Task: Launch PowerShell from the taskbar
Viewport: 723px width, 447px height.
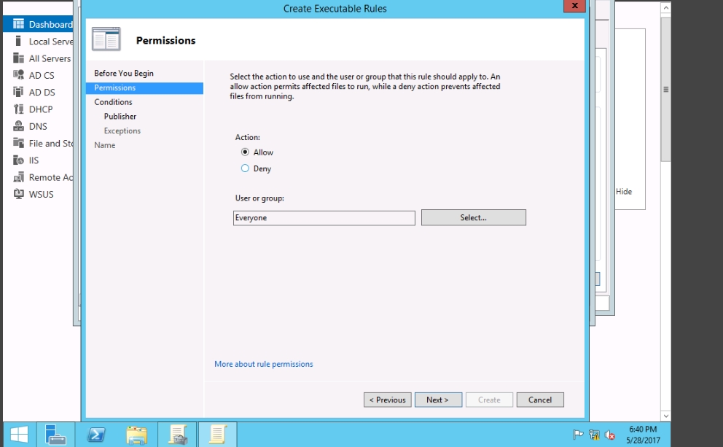Action: click(95, 435)
